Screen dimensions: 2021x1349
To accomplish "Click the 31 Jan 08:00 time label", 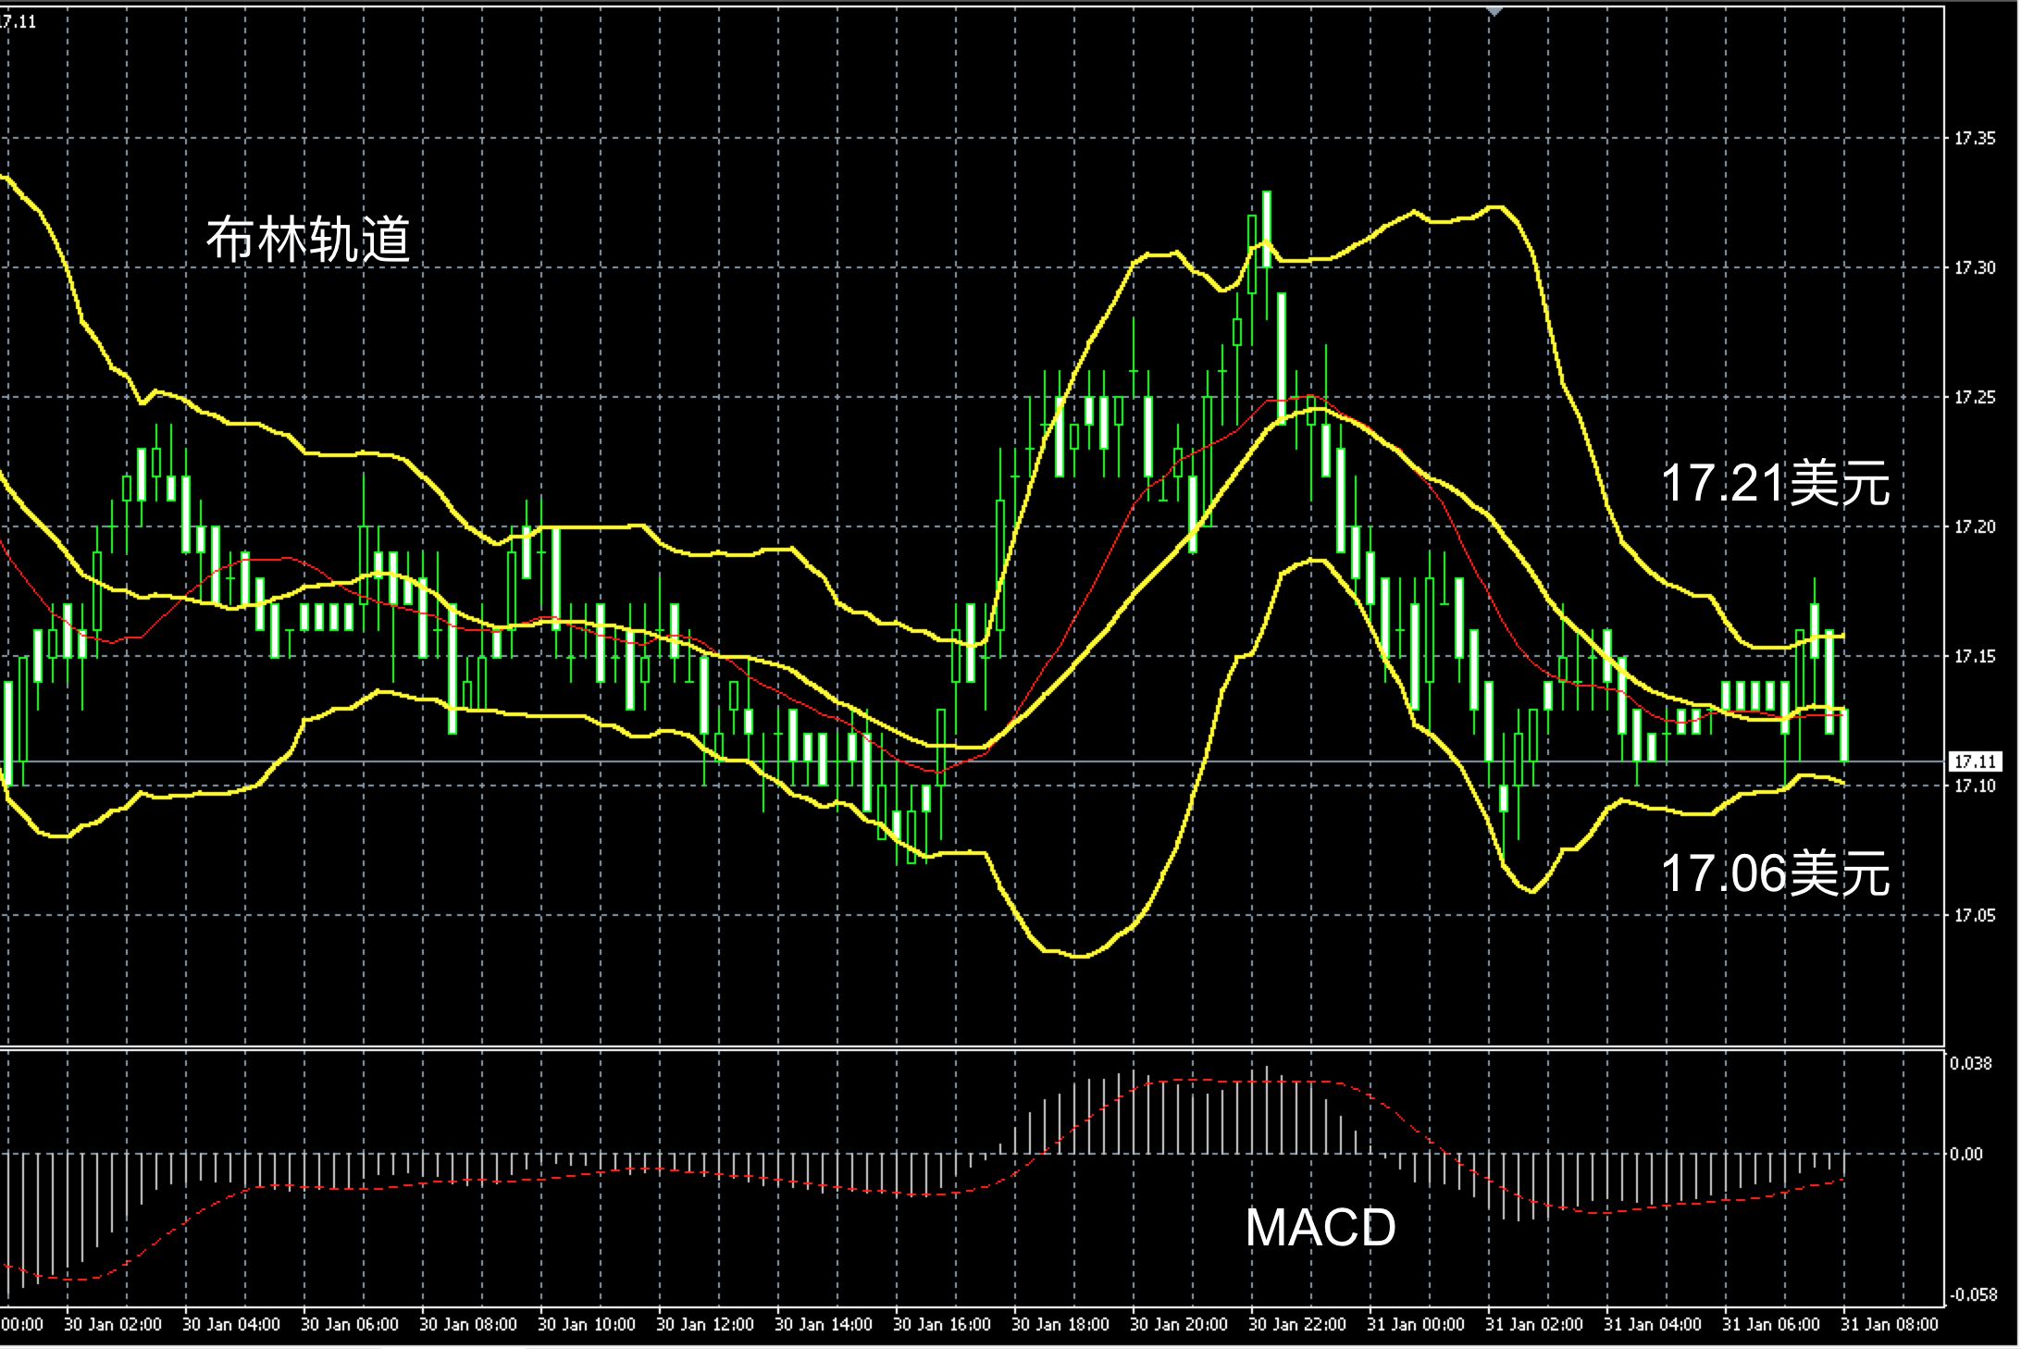I will click(x=1890, y=1325).
